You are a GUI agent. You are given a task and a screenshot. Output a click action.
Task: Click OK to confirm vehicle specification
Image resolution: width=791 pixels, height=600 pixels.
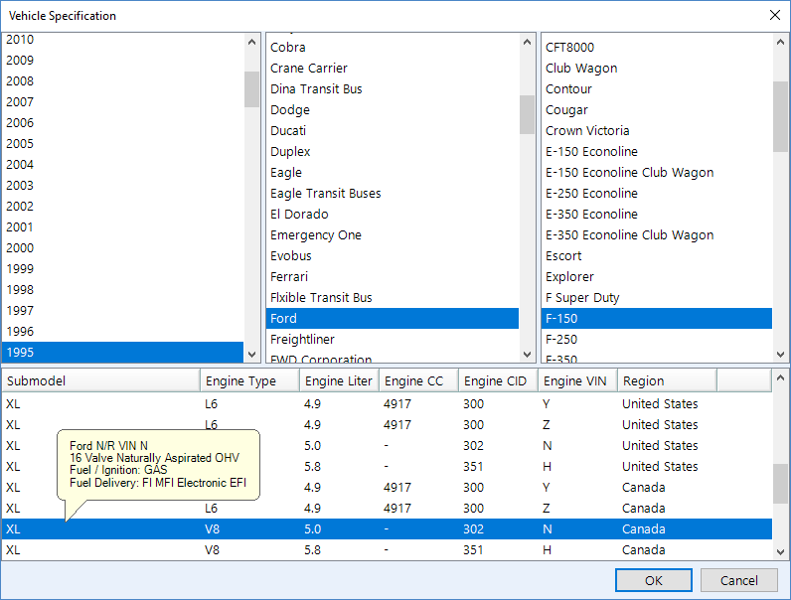[653, 580]
